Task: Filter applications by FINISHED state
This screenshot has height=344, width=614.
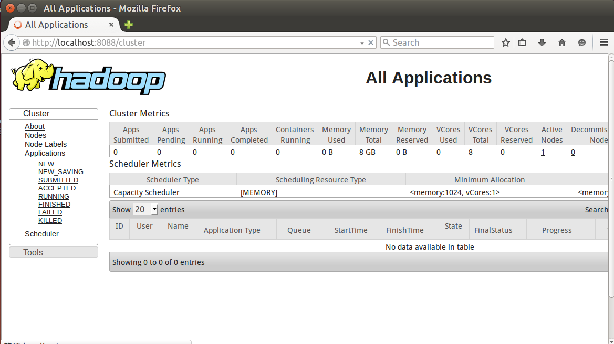Action: [x=55, y=205]
